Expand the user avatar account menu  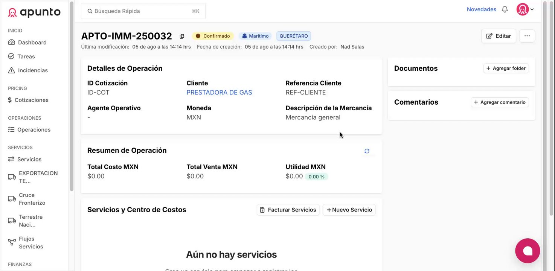click(x=526, y=9)
